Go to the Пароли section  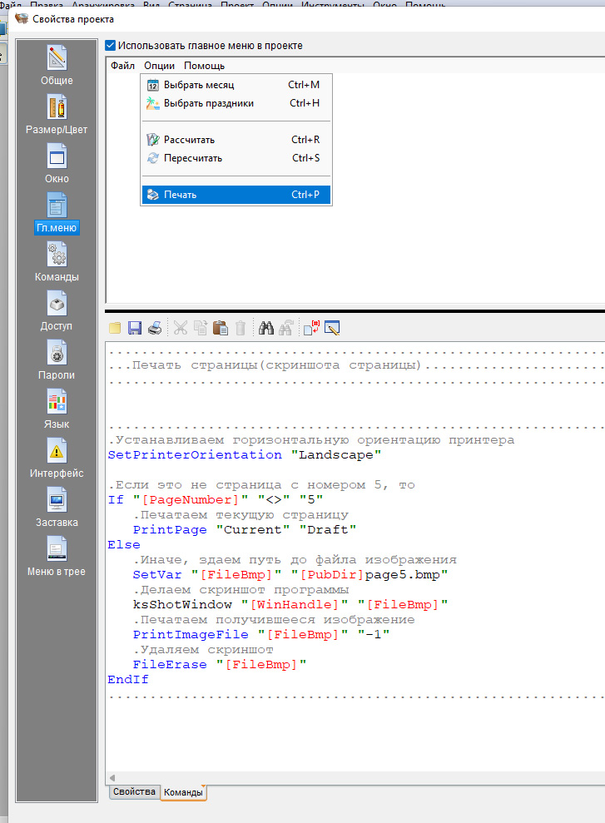pos(57,359)
